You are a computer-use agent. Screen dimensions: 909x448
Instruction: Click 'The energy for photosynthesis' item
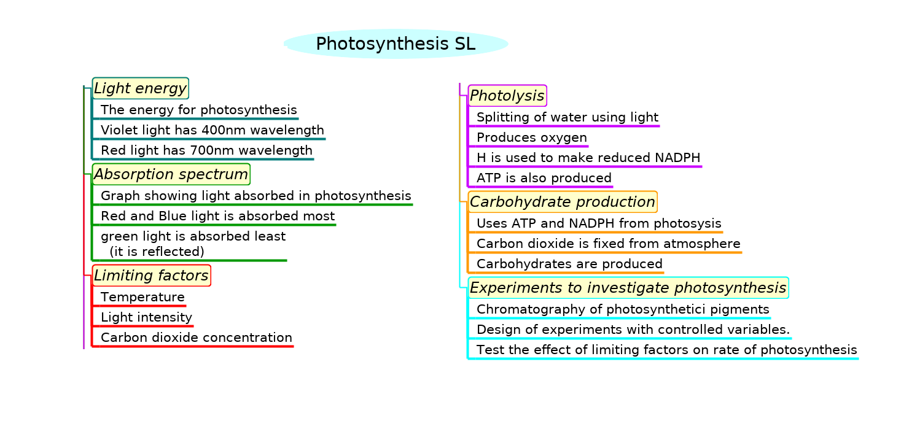point(198,110)
